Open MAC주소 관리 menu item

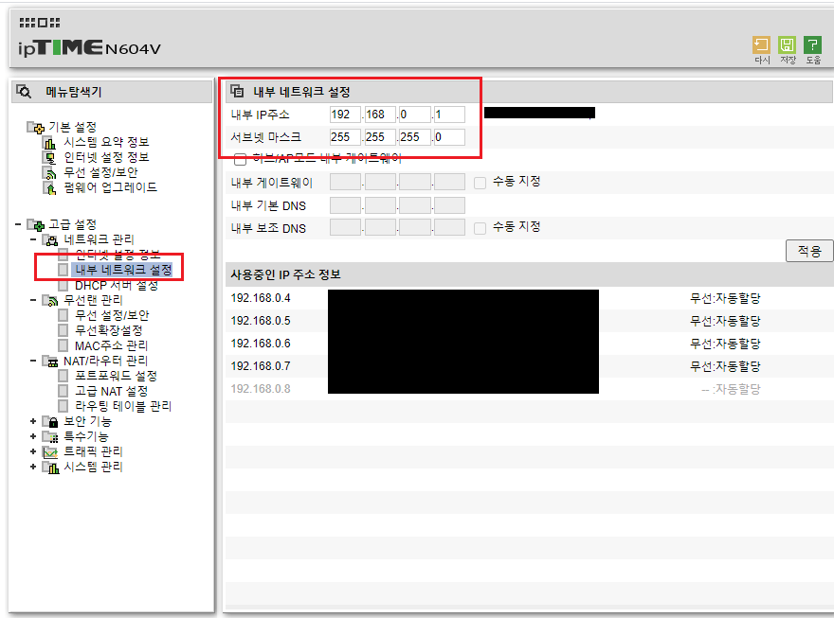(111, 345)
